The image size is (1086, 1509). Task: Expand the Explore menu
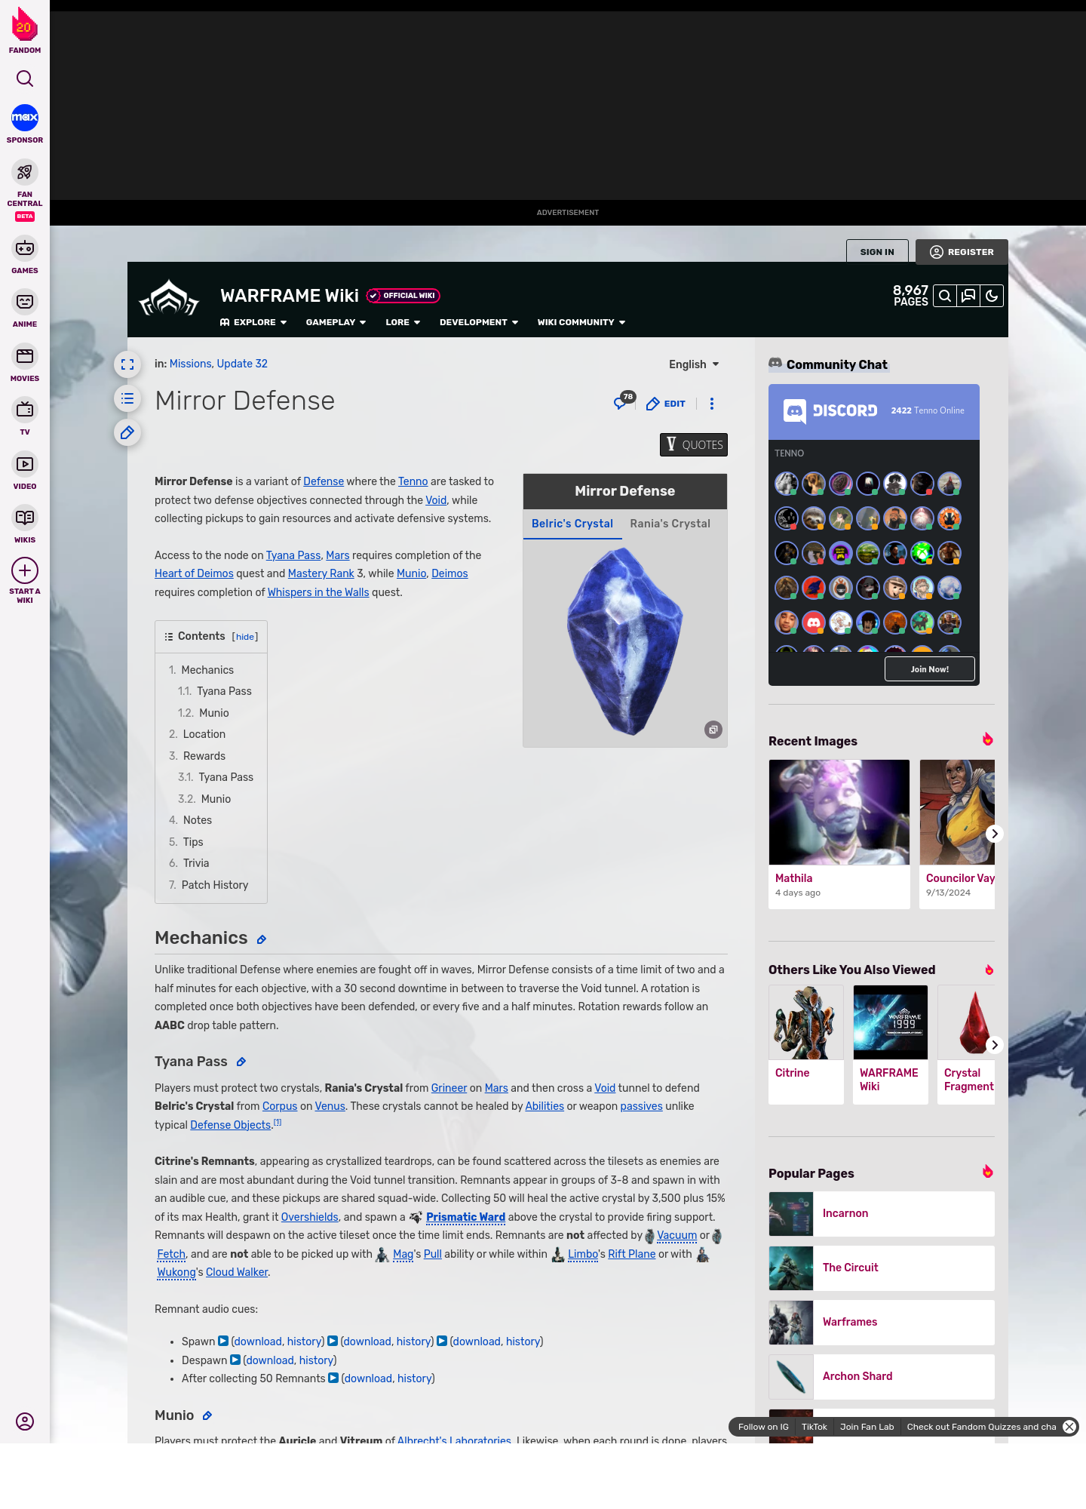coord(253,322)
